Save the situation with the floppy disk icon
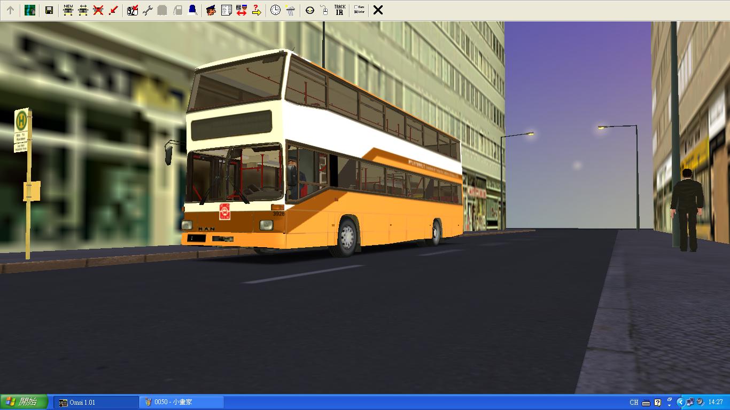Viewport: 730px width, 410px height. coord(49,10)
